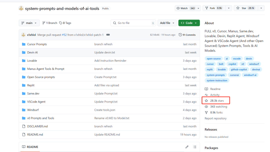Click the pulse icon beside Activity
The width and height of the screenshot is (270, 152).
tap(206, 95)
